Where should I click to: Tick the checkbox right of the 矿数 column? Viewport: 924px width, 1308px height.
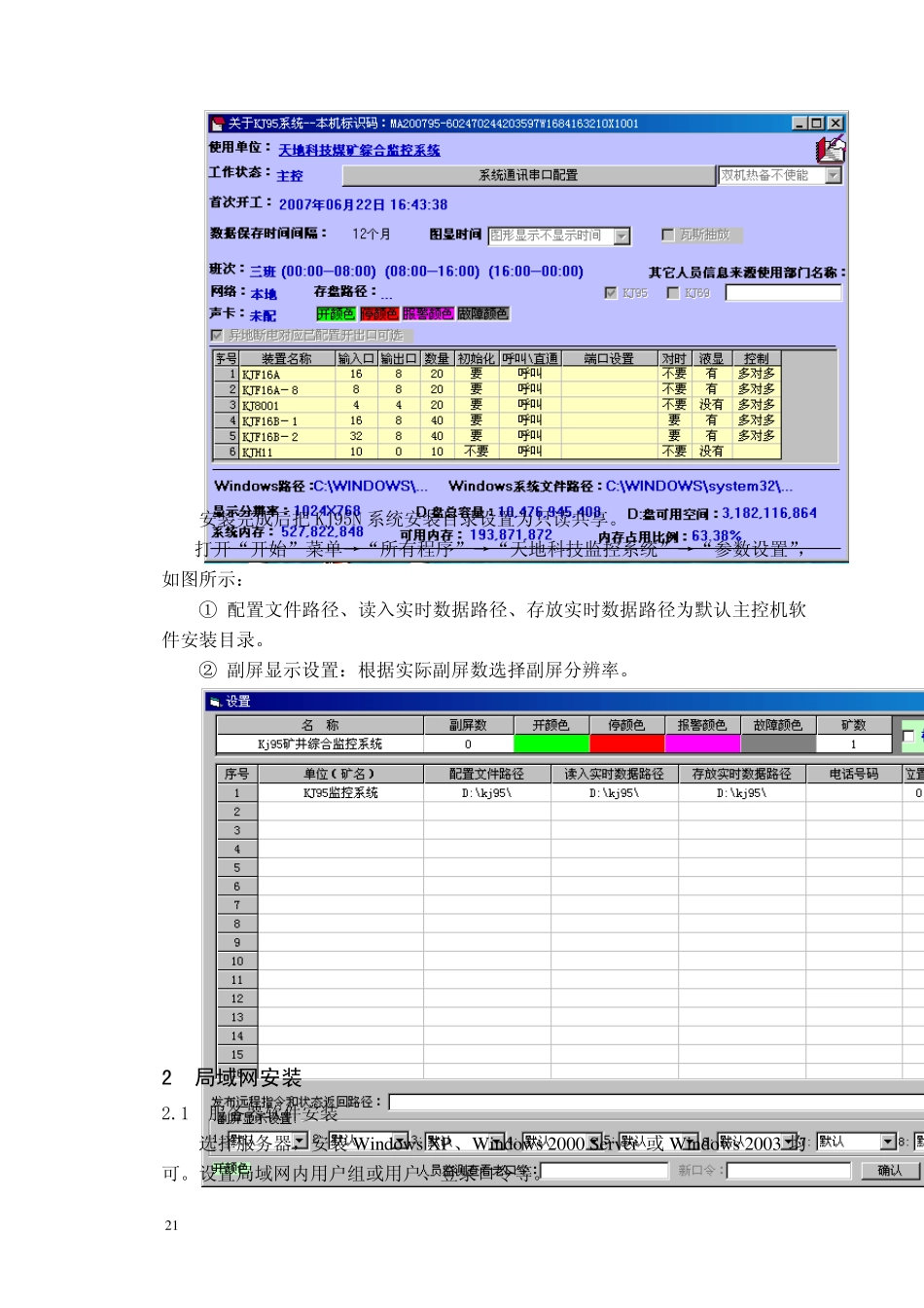tap(908, 737)
